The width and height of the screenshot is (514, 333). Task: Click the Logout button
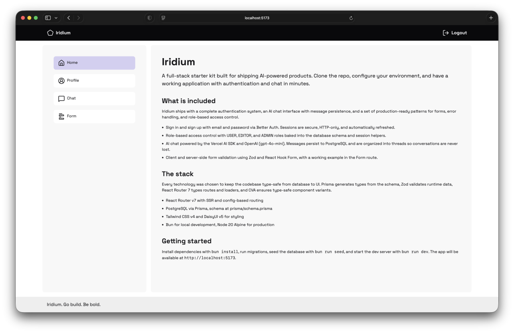click(455, 32)
